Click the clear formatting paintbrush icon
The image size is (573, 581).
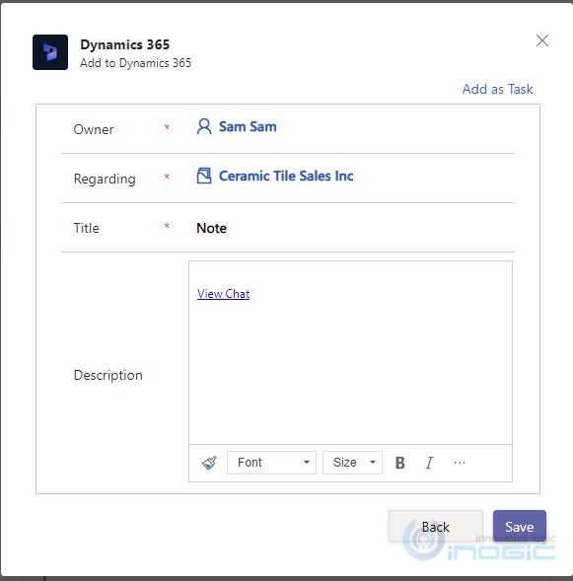pyautogui.click(x=209, y=463)
